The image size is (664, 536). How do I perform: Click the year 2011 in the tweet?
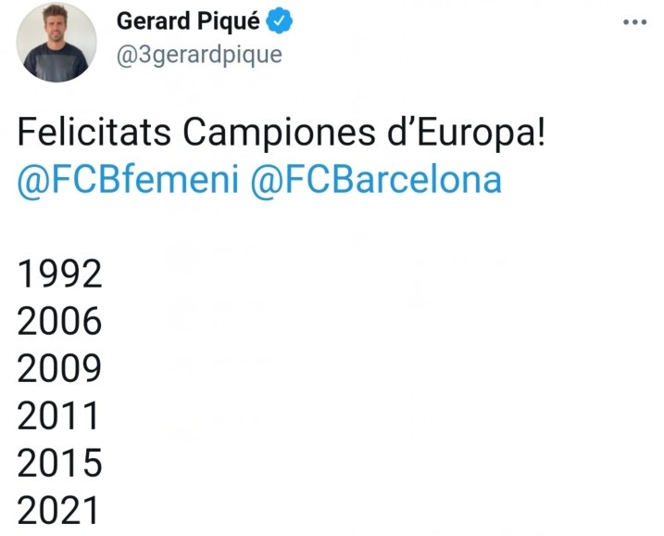tap(59, 415)
